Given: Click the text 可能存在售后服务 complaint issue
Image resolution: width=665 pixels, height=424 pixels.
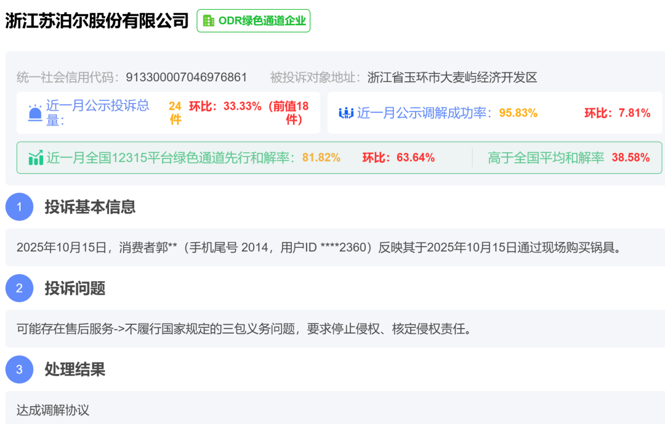Looking at the screenshot, I should tap(244, 328).
